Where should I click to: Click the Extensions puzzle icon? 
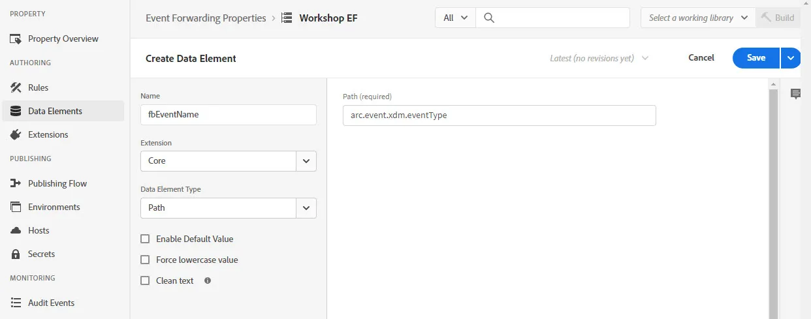pyautogui.click(x=16, y=134)
